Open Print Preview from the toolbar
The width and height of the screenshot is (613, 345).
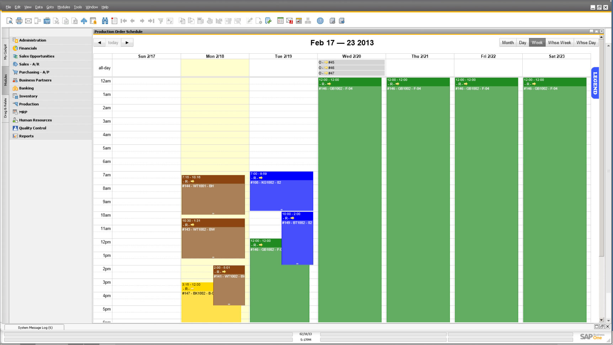point(9,21)
